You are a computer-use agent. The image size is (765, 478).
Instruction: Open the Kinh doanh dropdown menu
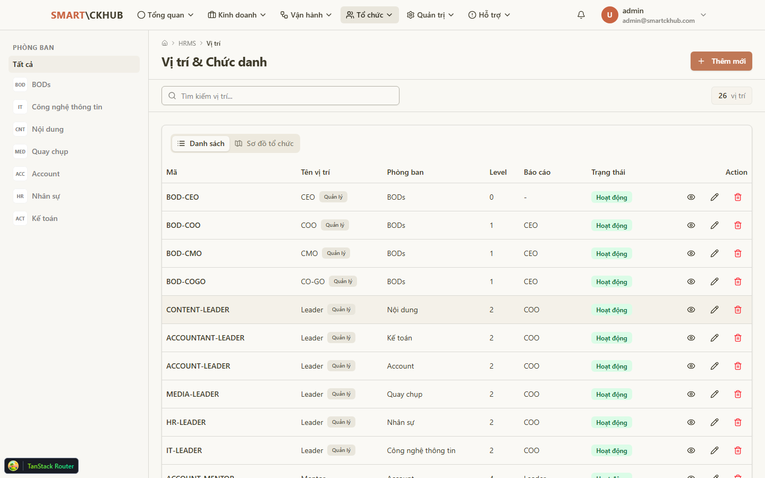click(x=236, y=15)
